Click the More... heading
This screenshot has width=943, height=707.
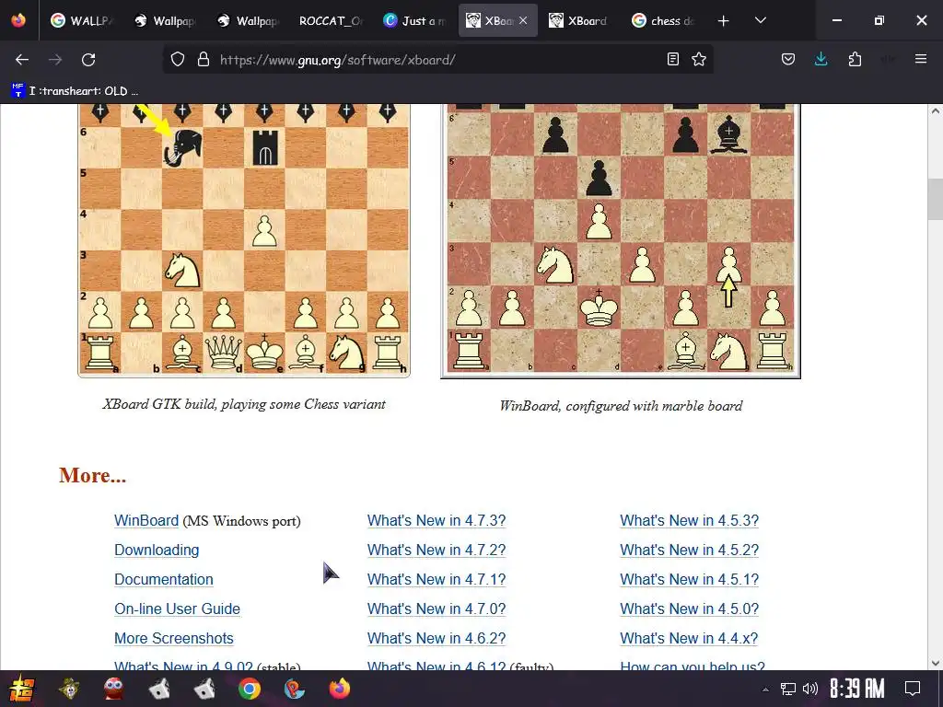[93, 476]
